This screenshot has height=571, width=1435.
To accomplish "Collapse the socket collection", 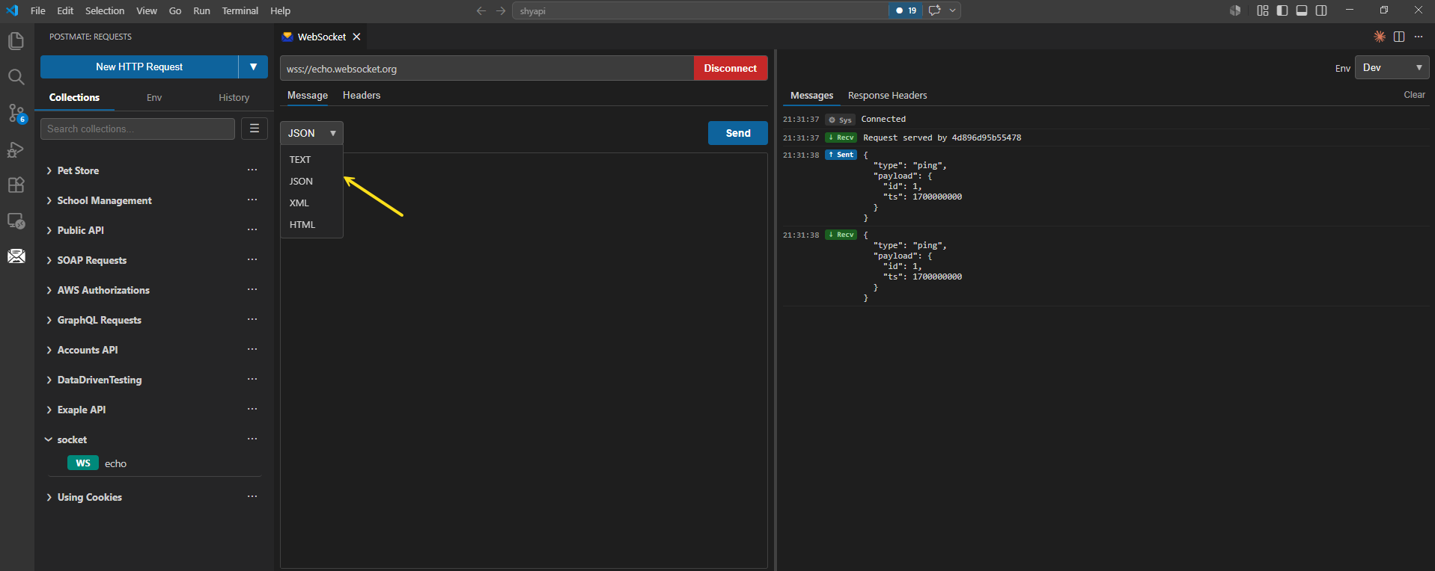I will (x=49, y=439).
